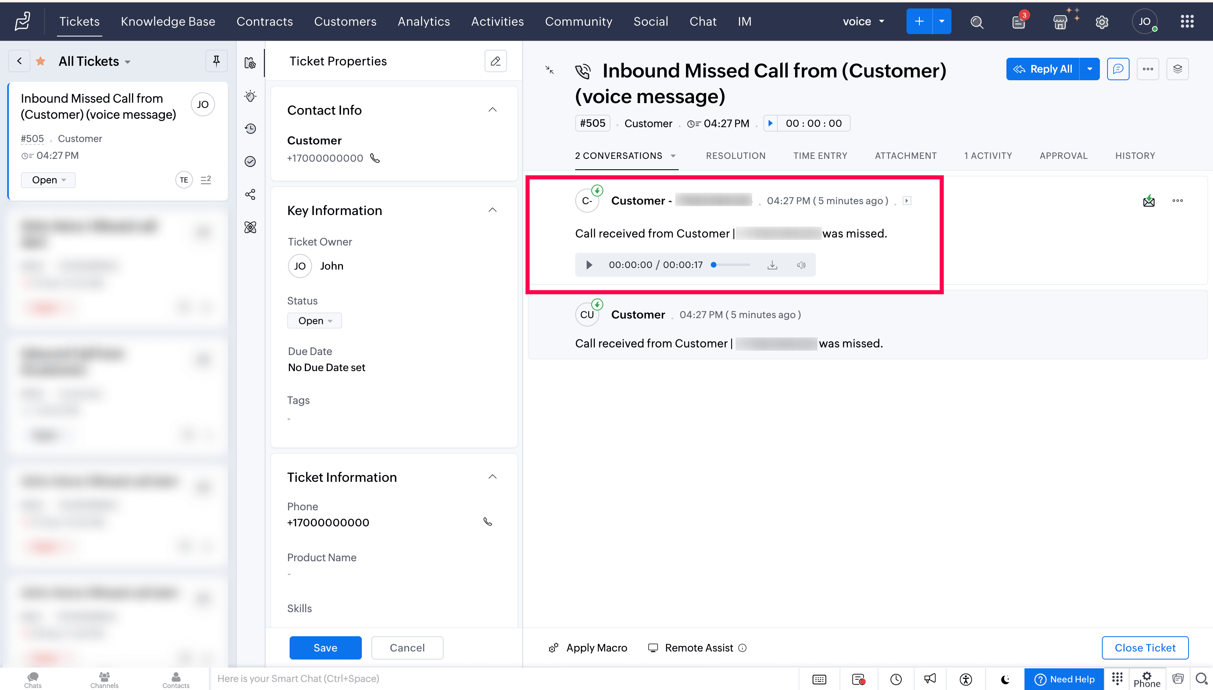Viewport: 1213px width, 690px height.
Task: Click the edit pencil in Ticket Properties
Action: pyautogui.click(x=495, y=61)
